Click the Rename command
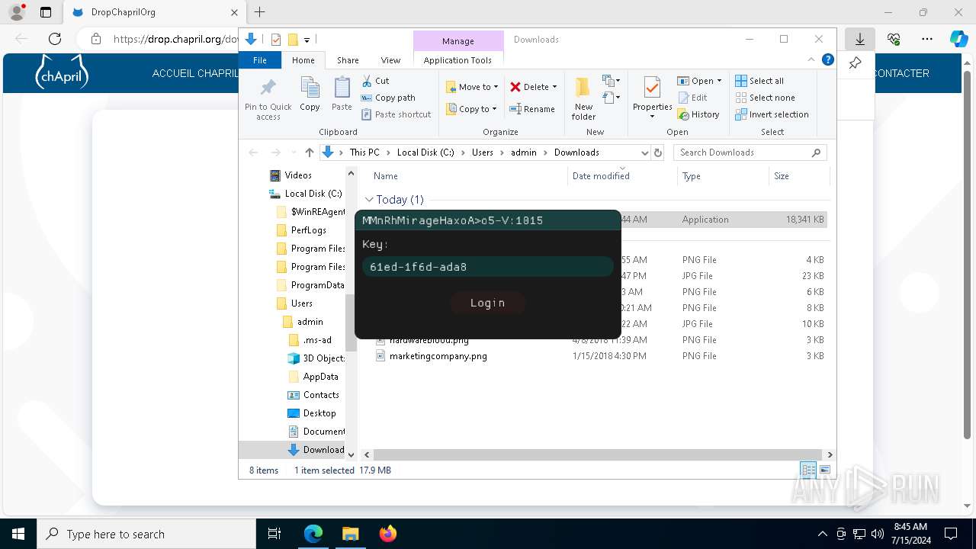The height and width of the screenshot is (549, 976). click(x=532, y=109)
